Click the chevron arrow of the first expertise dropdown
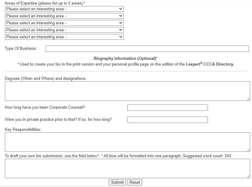Image resolution: width=252 pixels, height=187 pixels. 121,9
